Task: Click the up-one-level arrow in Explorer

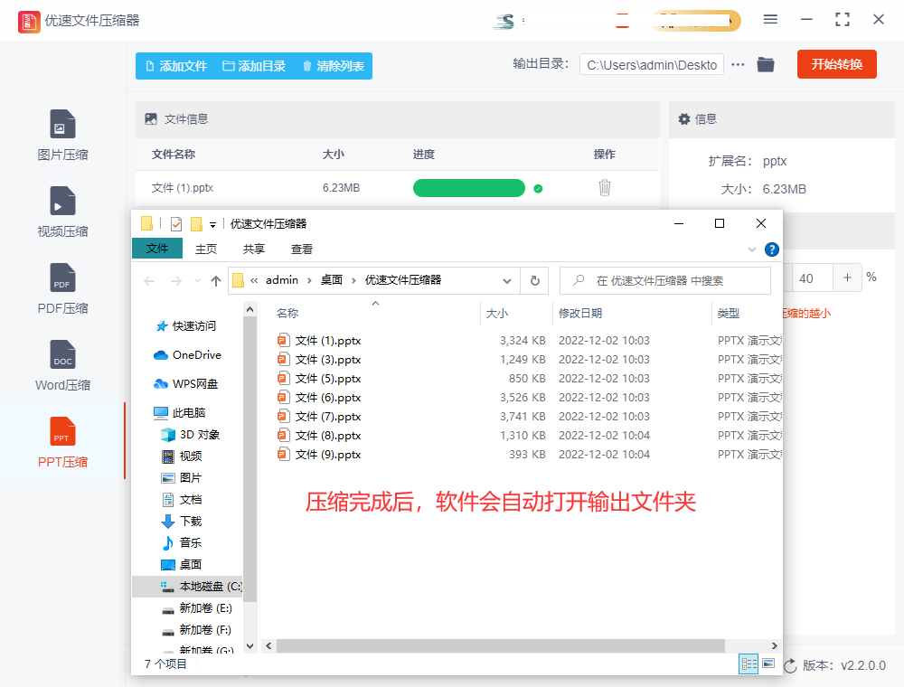Action: click(x=216, y=281)
